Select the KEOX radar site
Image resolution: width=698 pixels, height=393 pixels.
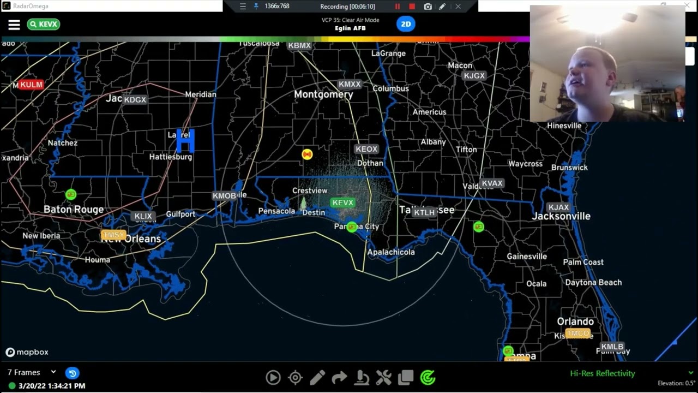pos(366,149)
